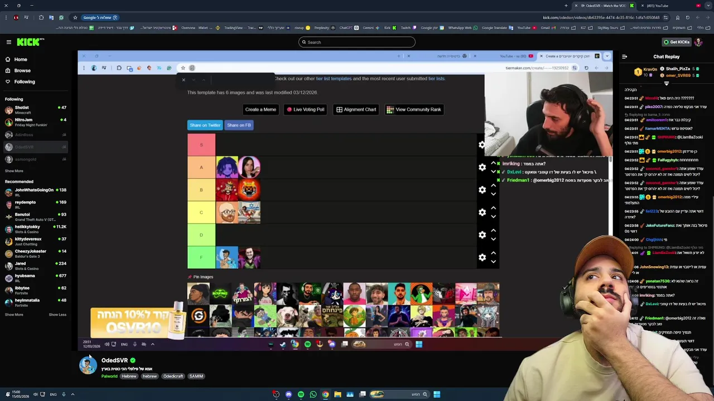Screen dimensions: 714x401
Task: Click the Windows Start button
Action: [437, 394]
